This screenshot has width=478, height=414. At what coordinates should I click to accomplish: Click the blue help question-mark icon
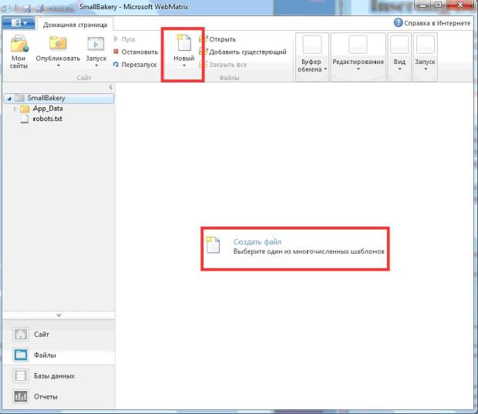point(398,22)
